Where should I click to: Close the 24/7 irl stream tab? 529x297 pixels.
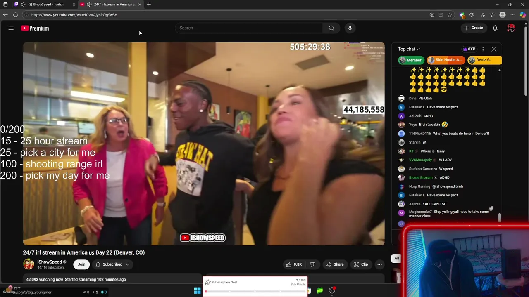[140, 4]
